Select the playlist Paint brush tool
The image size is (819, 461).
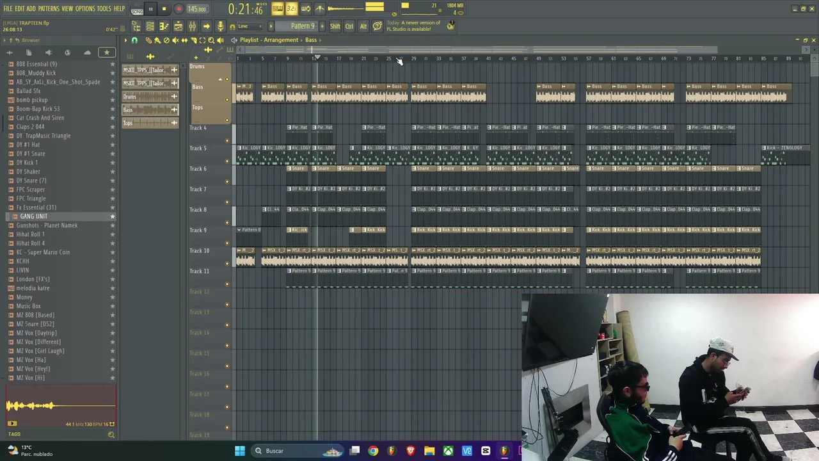(157, 40)
